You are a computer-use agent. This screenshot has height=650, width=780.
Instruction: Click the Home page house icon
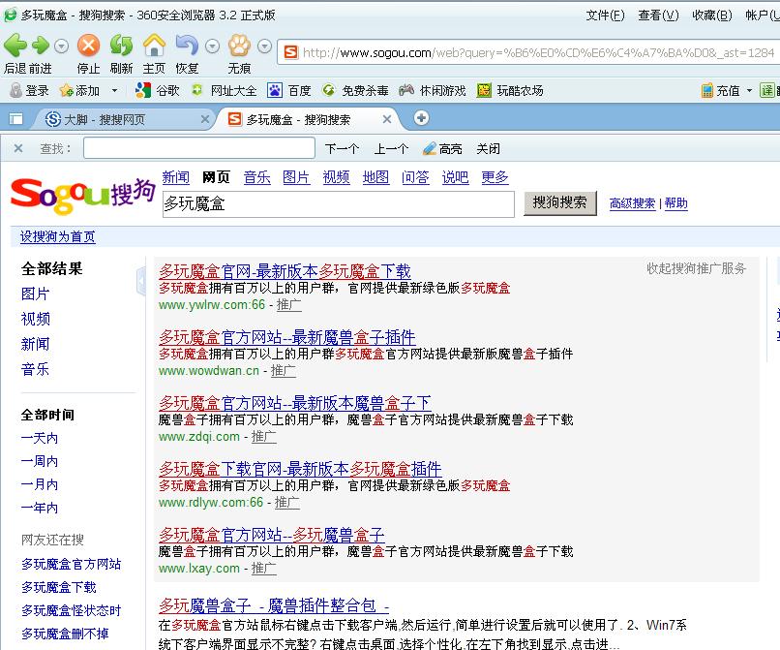pyautogui.click(x=154, y=46)
